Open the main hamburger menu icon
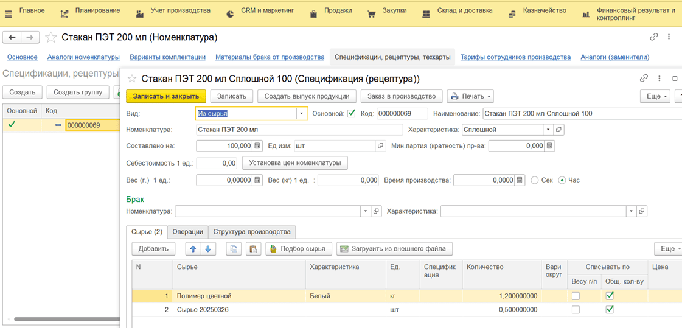 [9, 14]
